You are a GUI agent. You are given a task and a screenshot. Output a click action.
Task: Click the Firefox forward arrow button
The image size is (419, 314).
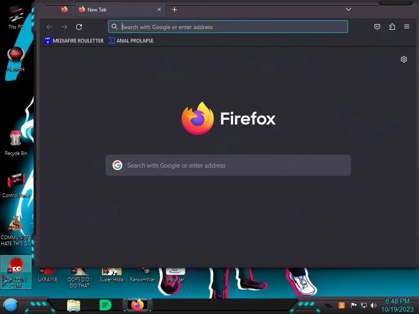[x=64, y=27]
